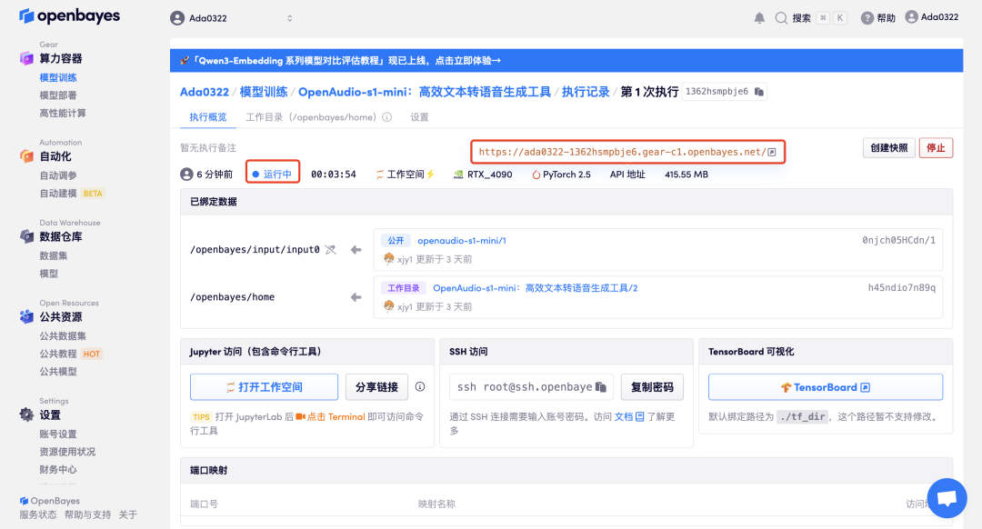Open the TensorBoard button

826,387
